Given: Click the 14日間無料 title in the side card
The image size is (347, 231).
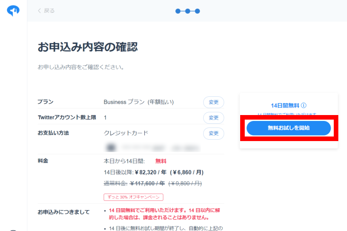Looking at the screenshot, I should click(x=284, y=105).
